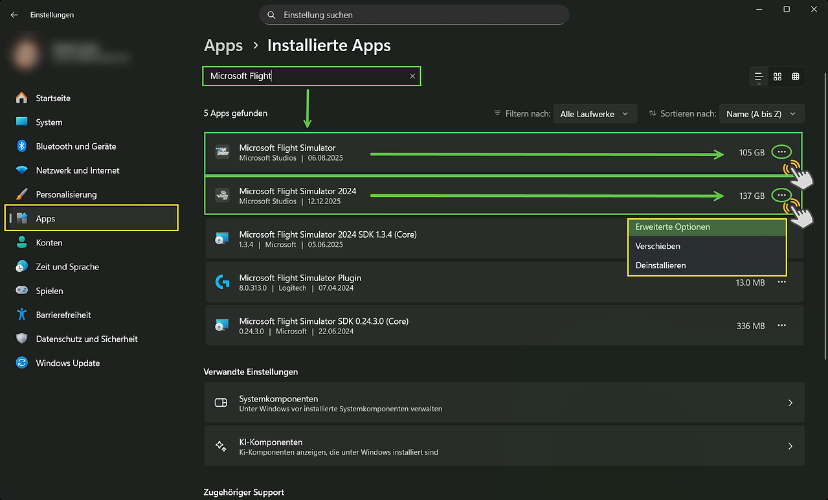Click Flight Simulator 2024 SDK icon
Viewport: 828px width, 500px height.
222,239
